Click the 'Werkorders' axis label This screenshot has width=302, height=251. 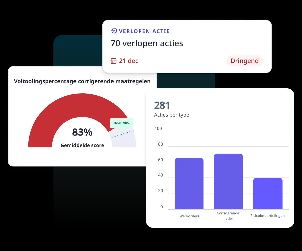(x=189, y=216)
